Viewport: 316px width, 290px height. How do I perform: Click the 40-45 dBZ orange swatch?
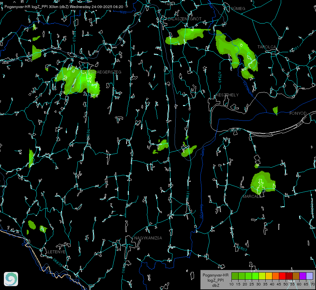pos(276,276)
